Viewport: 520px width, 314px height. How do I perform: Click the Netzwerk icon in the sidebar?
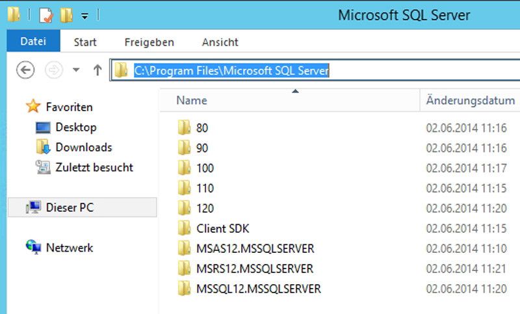point(33,248)
